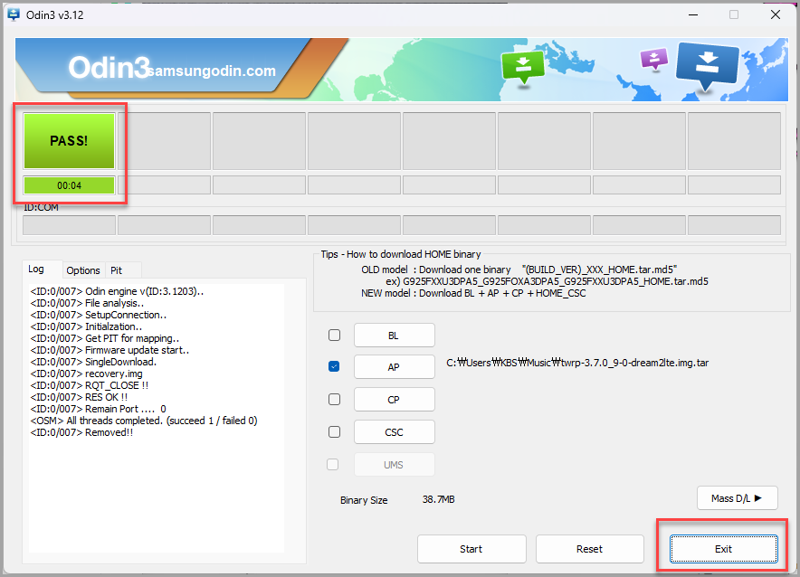Click the 38.7MB binary size value
The height and width of the screenshot is (577, 800).
tap(438, 499)
